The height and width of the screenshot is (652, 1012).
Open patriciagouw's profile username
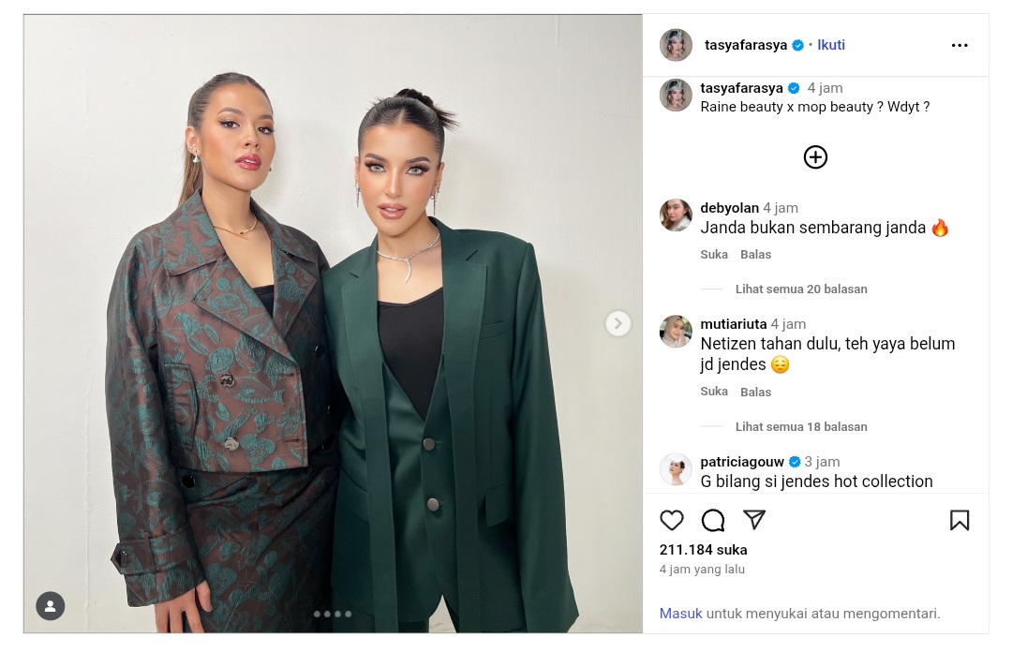pos(741,462)
